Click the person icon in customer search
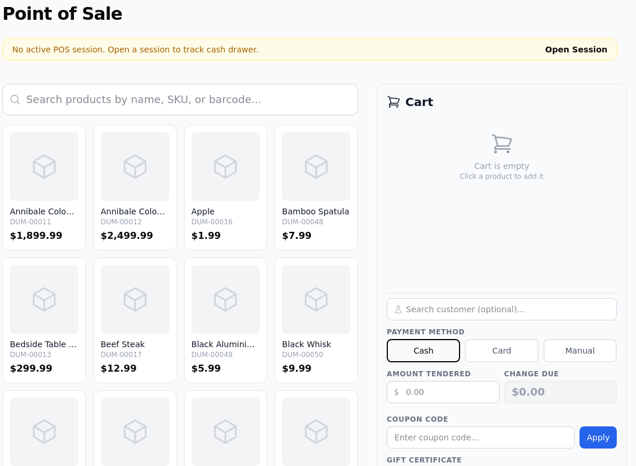 [x=398, y=309]
